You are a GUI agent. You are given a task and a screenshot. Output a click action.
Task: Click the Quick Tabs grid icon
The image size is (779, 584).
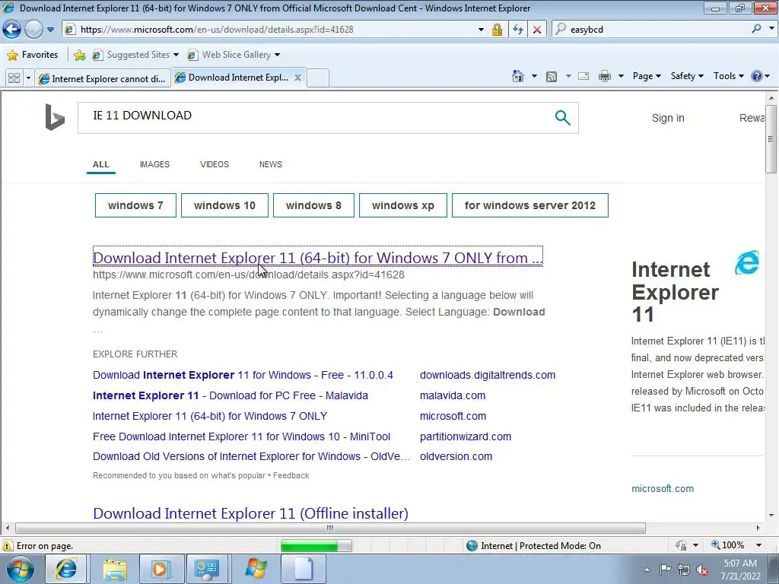pos(14,78)
